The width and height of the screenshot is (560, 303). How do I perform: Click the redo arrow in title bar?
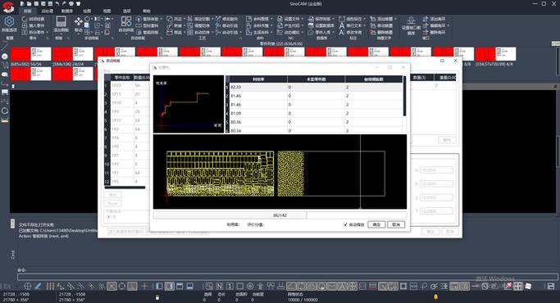[64, 3]
